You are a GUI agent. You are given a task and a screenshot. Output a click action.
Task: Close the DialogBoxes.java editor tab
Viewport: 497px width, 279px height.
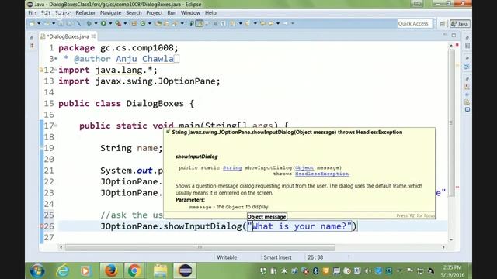tap(93, 36)
